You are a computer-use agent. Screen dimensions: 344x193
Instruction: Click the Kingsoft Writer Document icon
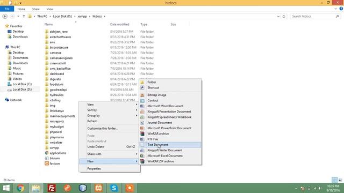click(x=142, y=150)
